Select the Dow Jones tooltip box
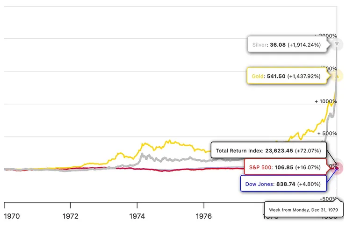 (283, 183)
